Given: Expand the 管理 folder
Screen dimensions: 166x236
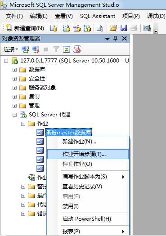Looking at the screenshot, I should tap(14, 106).
